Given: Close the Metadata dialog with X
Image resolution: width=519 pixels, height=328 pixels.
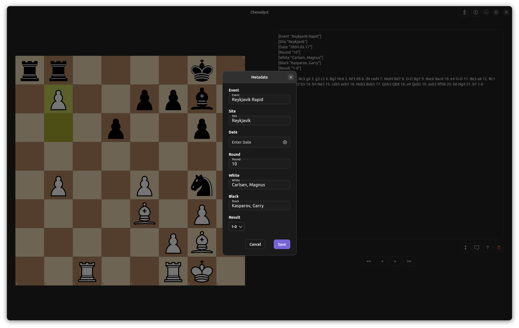Looking at the screenshot, I should (291, 77).
